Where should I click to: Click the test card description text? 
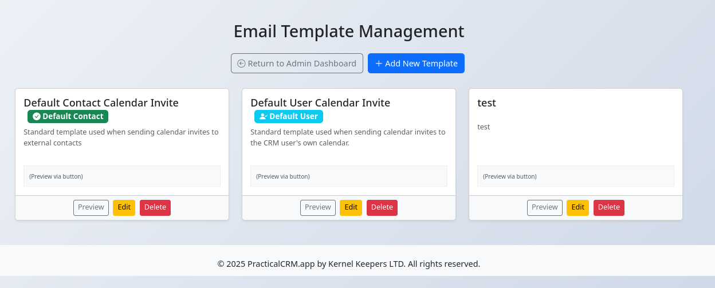(x=484, y=127)
